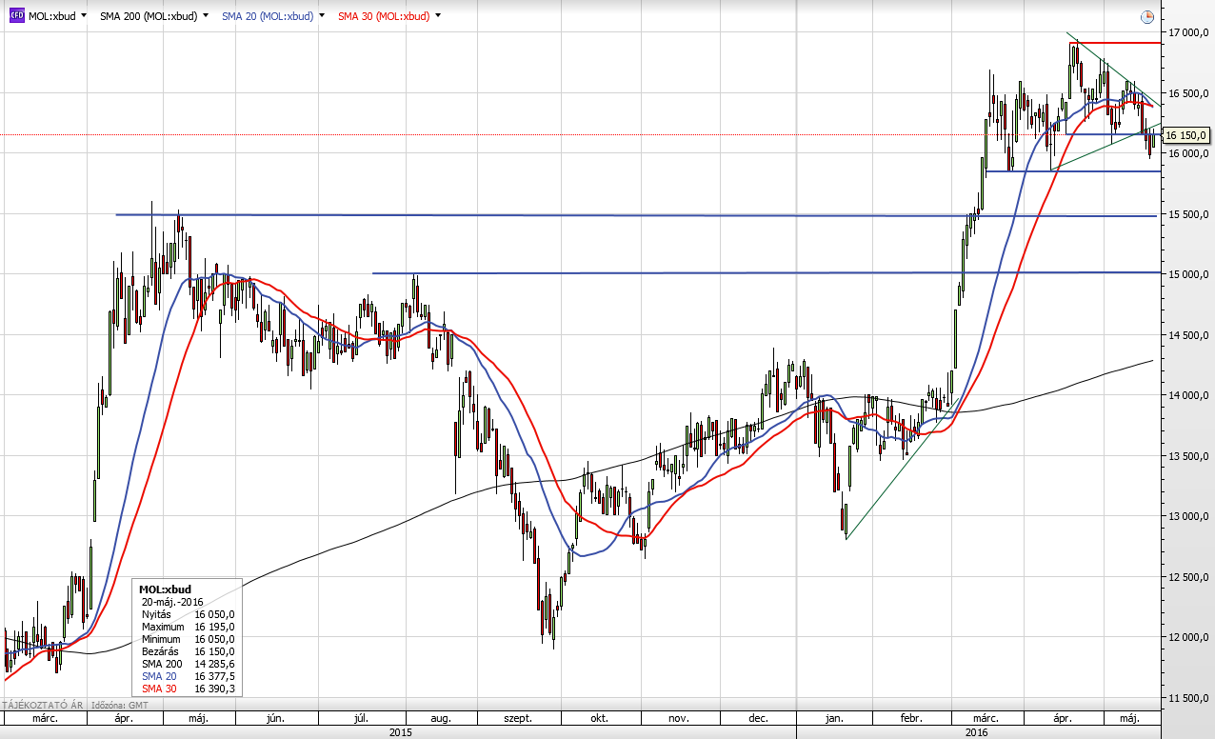
Task: Click the 15 000,0 price axis label
Action: pos(1189,274)
